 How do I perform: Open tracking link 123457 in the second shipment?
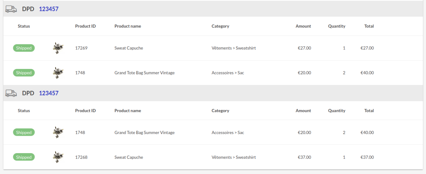[49, 93]
